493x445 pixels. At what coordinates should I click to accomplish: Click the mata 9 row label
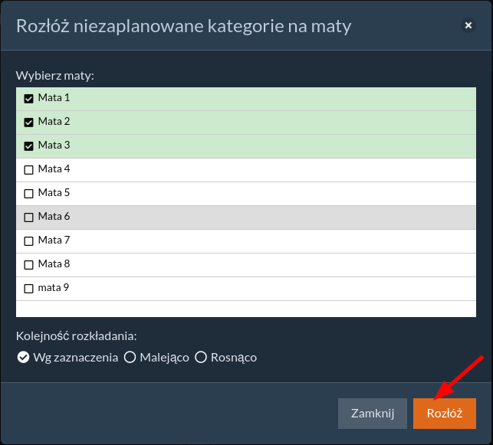(x=54, y=288)
